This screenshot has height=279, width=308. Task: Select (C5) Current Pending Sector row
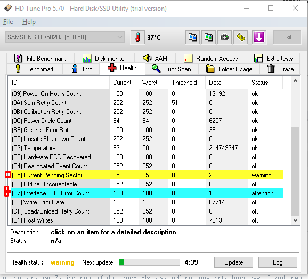pos(147,175)
